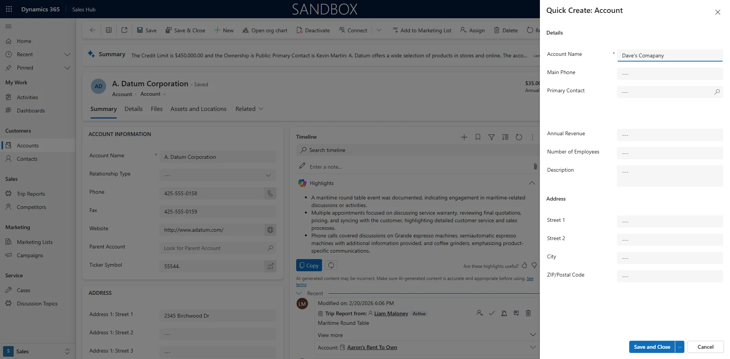The width and height of the screenshot is (730, 359).
Task: Give thumbs down on highlights usefulness
Action: (x=534, y=266)
